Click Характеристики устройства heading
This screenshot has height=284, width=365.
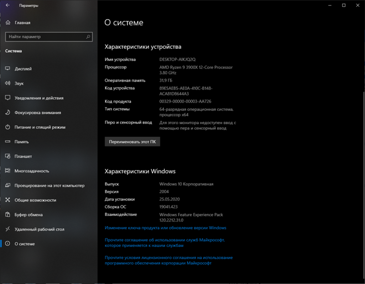pyautogui.click(x=143, y=47)
